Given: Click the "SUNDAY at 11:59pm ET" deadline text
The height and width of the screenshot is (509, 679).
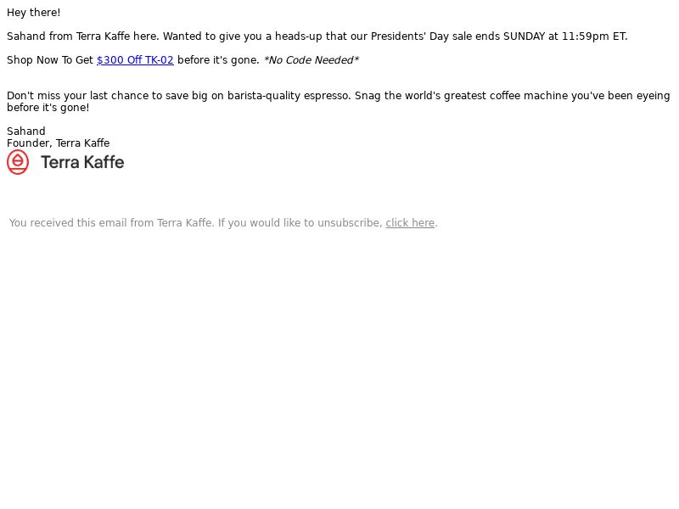Looking at the screenshot, I should (564, 36).
